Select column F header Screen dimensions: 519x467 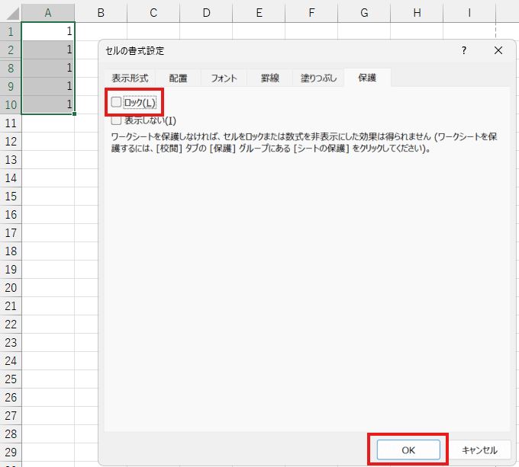coord(311,12)
